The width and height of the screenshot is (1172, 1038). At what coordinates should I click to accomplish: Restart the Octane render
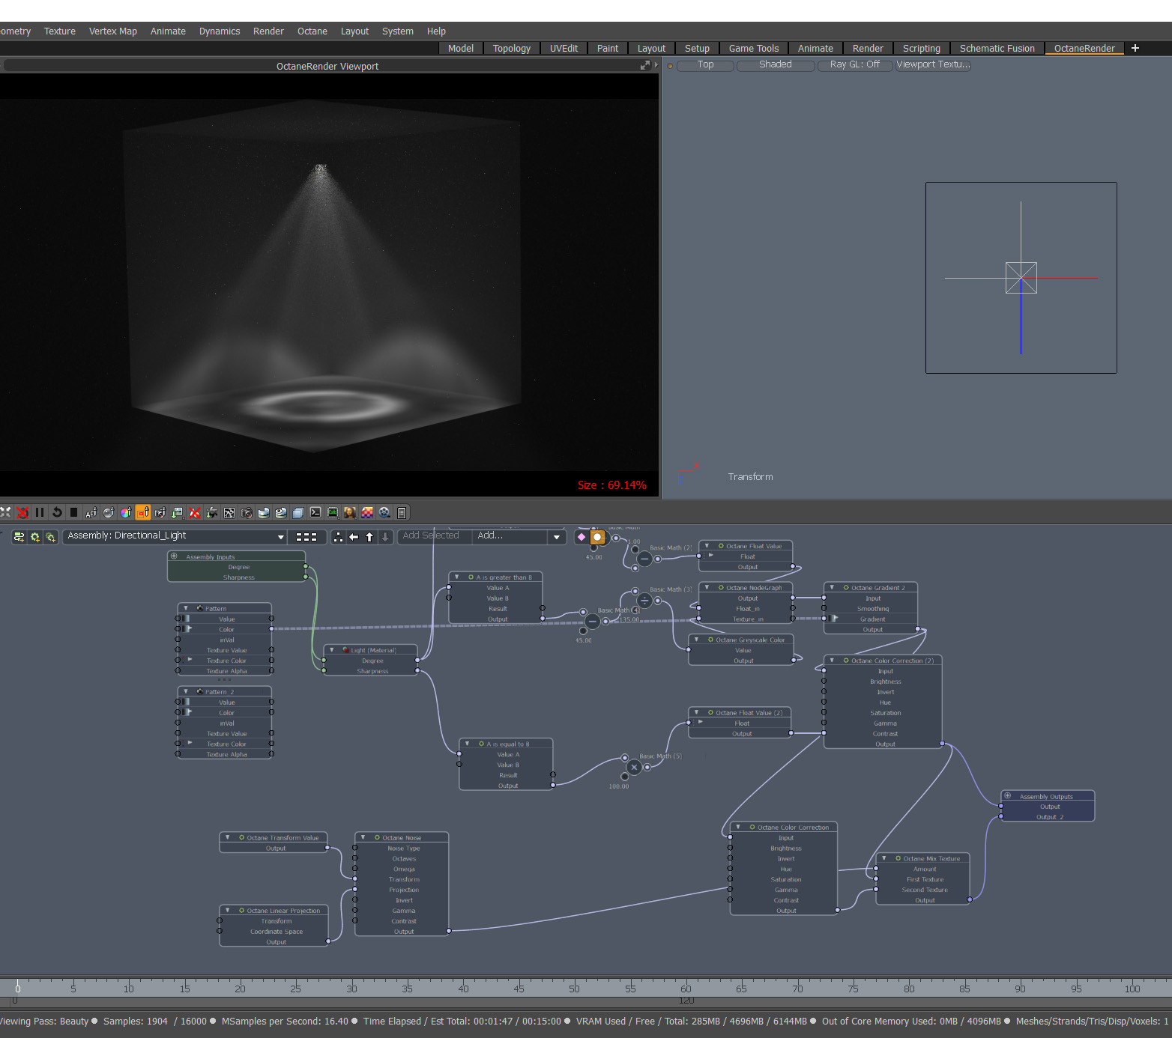pos(57,513)
